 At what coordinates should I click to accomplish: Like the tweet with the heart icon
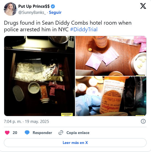[x=7, y=133]
